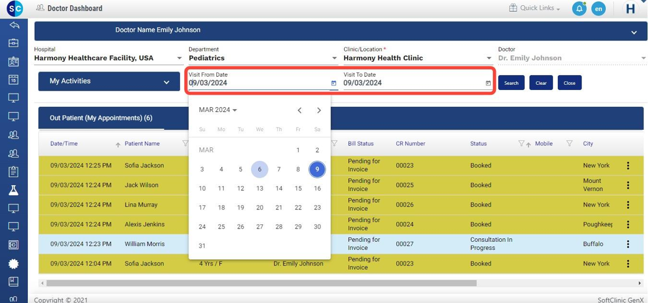Open the H profile avatar
648x303 pixels.
[x=631, y=9]
